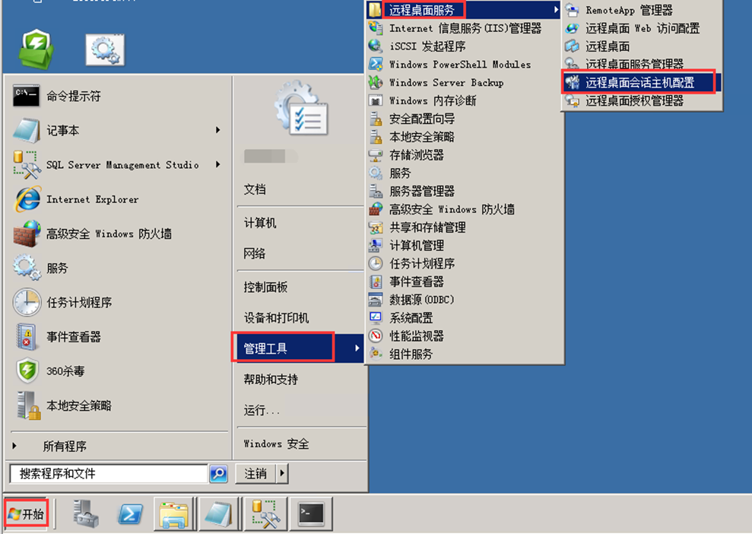Open Internet Explorer icon in Start menu
The height and width of the screenshot is (534, 752).
coord(27,199)
